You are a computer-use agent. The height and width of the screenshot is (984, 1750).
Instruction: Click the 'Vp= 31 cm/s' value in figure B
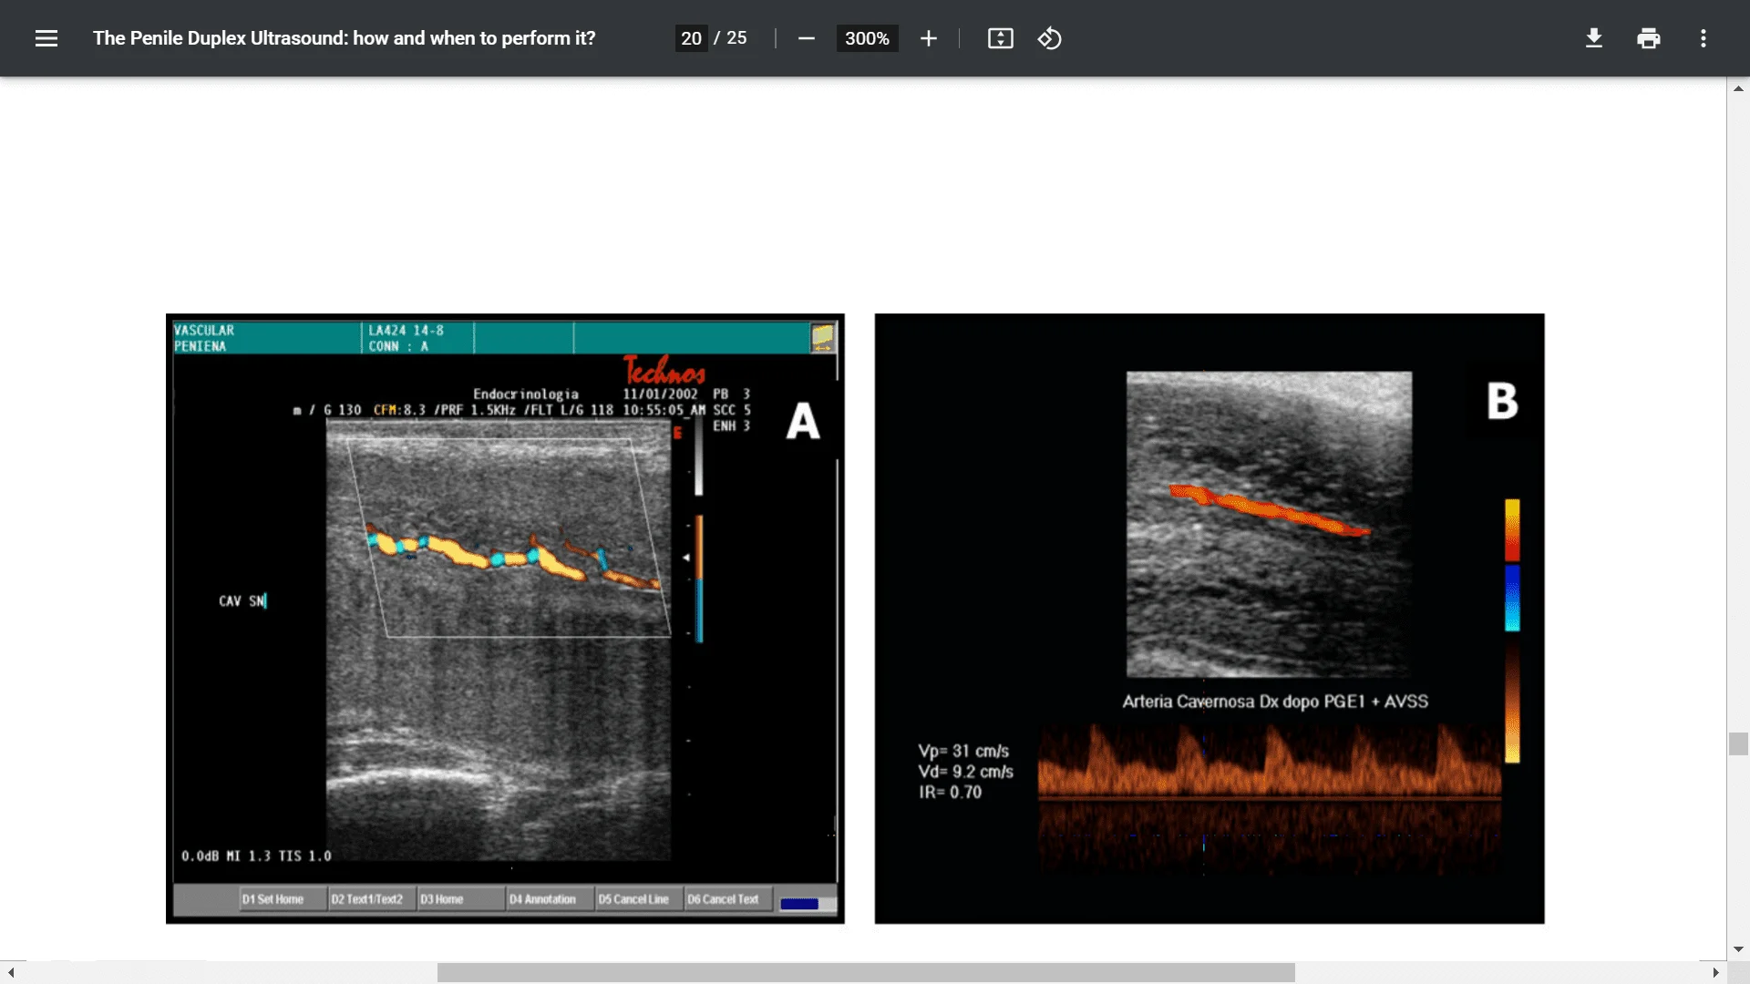[963, 751]
